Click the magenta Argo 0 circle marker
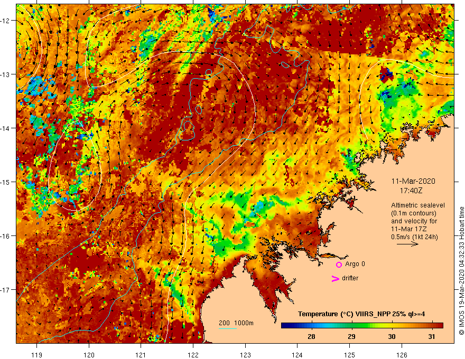 tap(339, 264)
